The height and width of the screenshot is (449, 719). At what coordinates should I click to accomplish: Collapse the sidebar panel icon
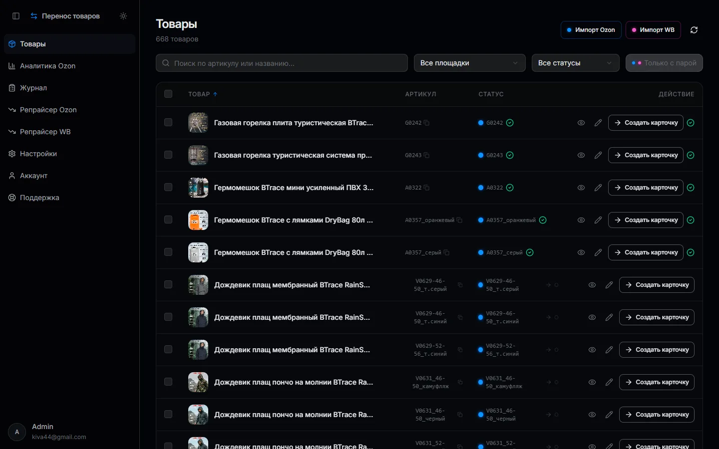(x=16, y=16)
